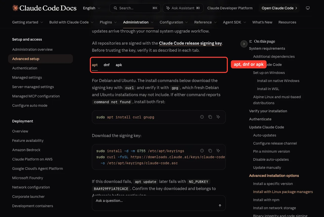Image resolution: width=324 pixels, height=217 pixels.
Task: Click the search magnifier icon
Action: point(115,8)
